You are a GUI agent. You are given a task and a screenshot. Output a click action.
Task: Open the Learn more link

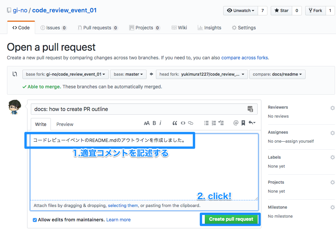point(118,220)
